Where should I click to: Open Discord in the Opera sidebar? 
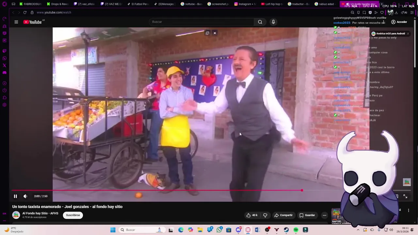pyautogui.click(x=5, y=72)
